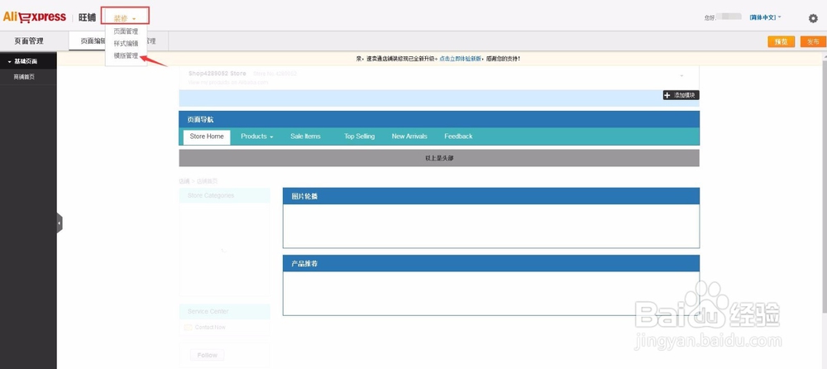Viewport: 827px width, 369px height.
Task: Select 页面管理 in the 装修 menu
Action: [126, 31]
